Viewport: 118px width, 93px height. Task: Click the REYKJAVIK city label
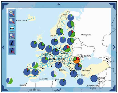pyautogui.click(x=22, y=21)
